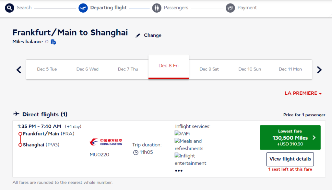Click the right arrow to show later dates

tap(319, 69)
